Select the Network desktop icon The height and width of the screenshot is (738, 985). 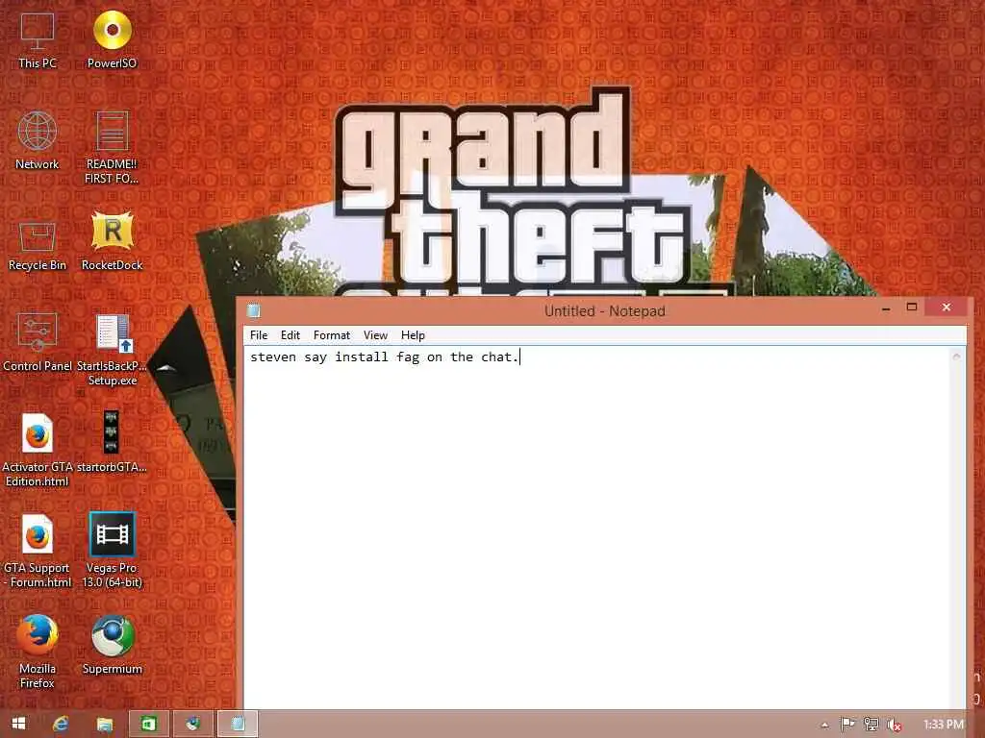(x=38, y=140)
